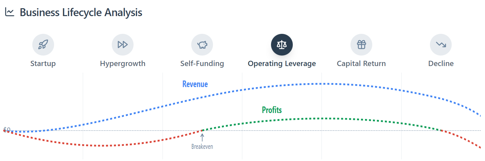
Task: Click the green Profits curve label
Action: (272, 110)
